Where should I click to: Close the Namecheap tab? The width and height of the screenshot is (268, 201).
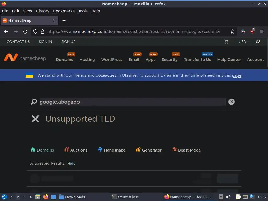coord(54,20)
